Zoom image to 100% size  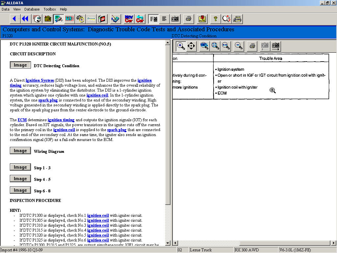(204, 46)
